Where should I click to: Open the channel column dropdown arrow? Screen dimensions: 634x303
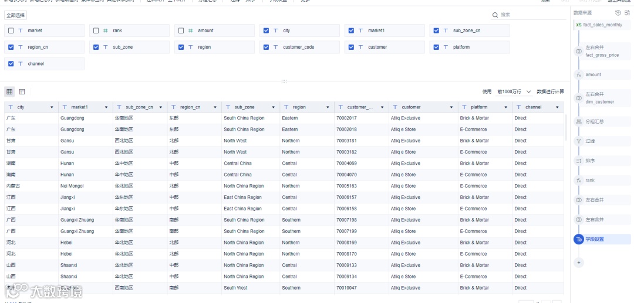(x=558, y=107)
